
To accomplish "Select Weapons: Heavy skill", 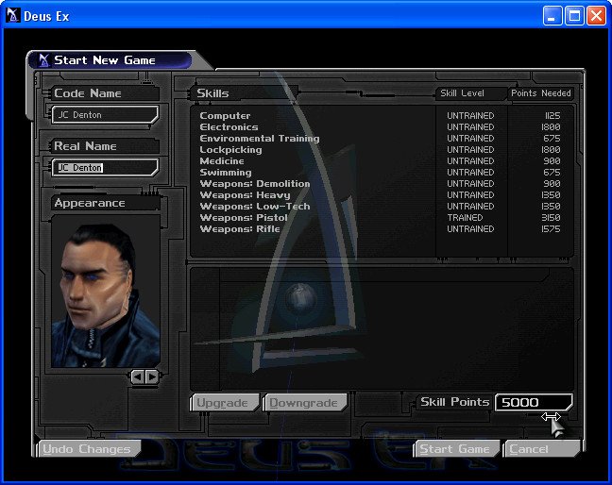I will (381, 195).
